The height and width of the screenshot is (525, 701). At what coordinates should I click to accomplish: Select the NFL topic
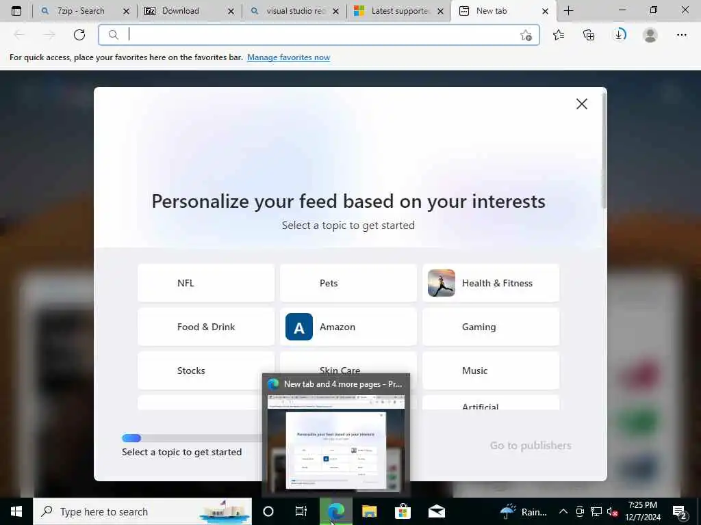pos(206,283)
